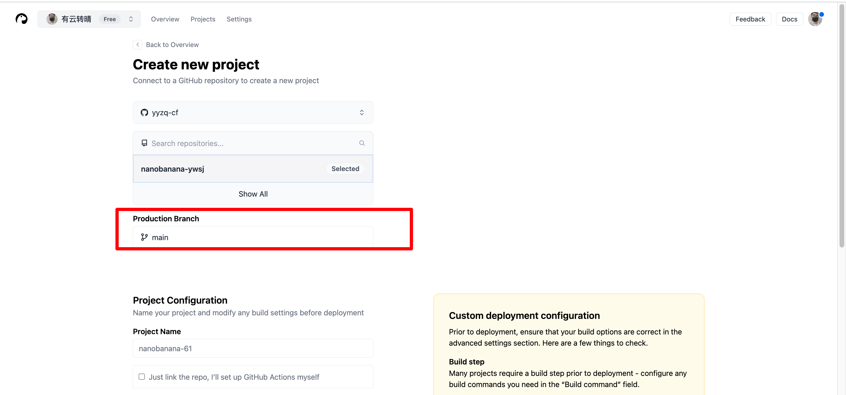The image size is (846, 395).
Task: Enable 'Just link the repo' checkbox
Action: (142, 376)
